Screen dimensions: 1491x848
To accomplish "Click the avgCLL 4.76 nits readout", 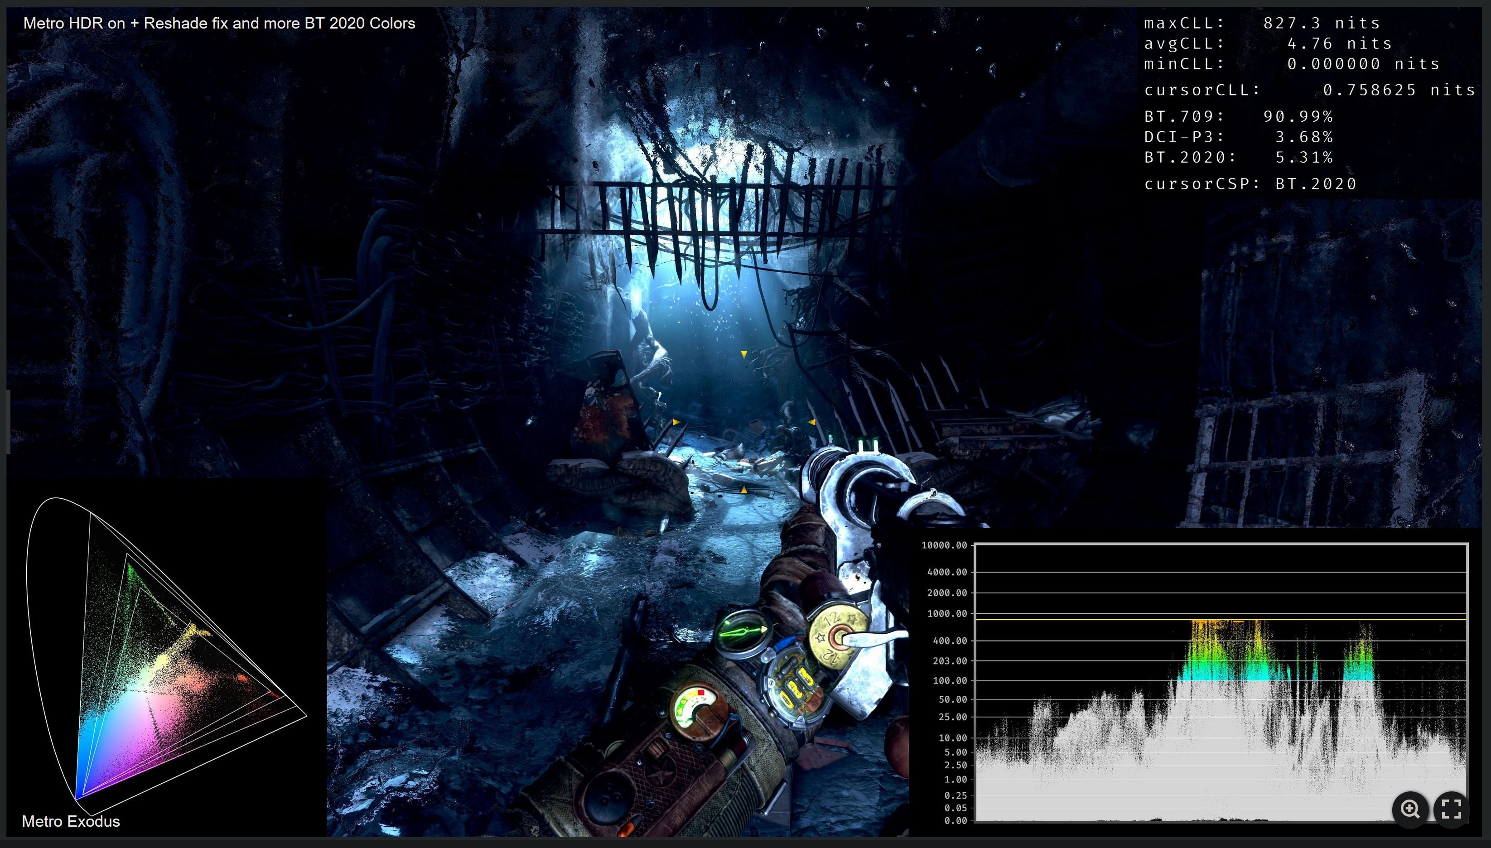I will click(x=1267, y=43).
